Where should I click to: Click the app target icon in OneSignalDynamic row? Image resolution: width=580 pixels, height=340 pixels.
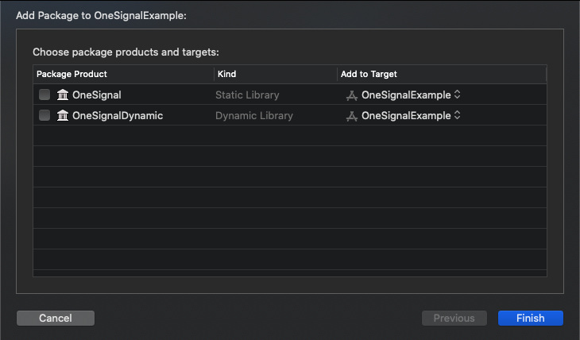[351, 116]
